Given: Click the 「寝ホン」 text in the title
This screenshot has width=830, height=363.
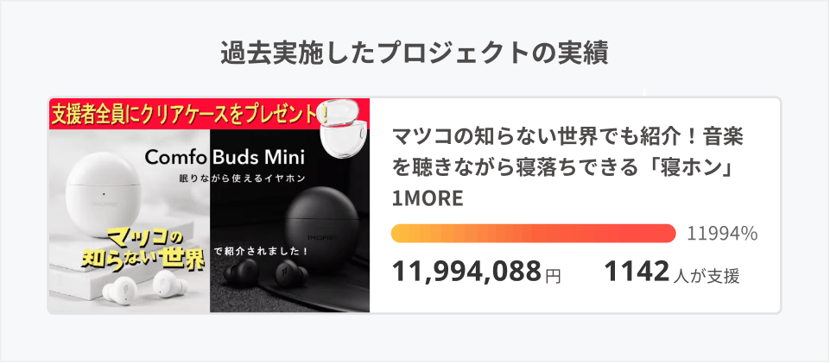Looking at the screenshot, I should pyautogui.click(x=687, y=166).
